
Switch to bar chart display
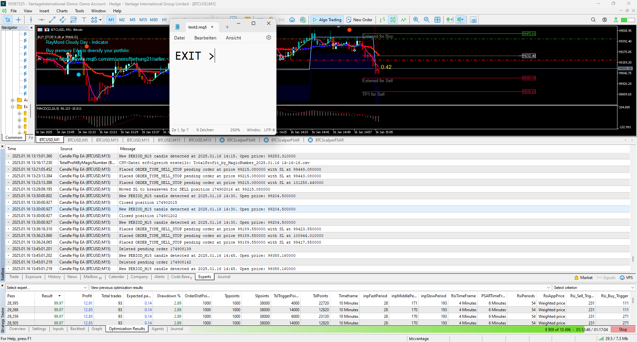[383, 20]
